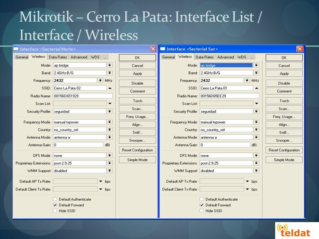Screen dimensions: 319x239
Task: Open Frequency dropdown in Sectorial Norte
Action: [100, 80]
